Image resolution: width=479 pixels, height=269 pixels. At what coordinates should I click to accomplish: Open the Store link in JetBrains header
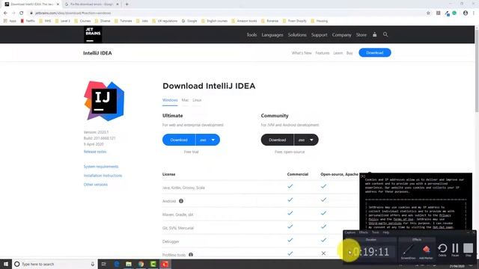coord(361,35)
